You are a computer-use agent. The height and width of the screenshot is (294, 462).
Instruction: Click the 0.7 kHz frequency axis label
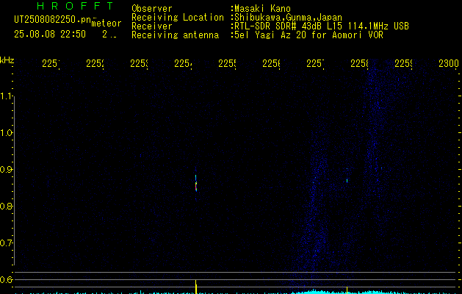point(6,243)
